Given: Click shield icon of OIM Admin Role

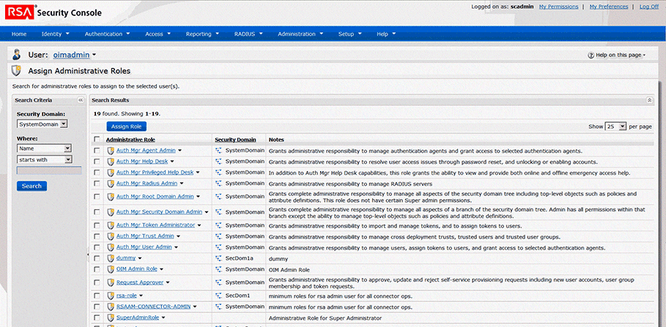Looking at the screenshot, I should coord(111,269).
